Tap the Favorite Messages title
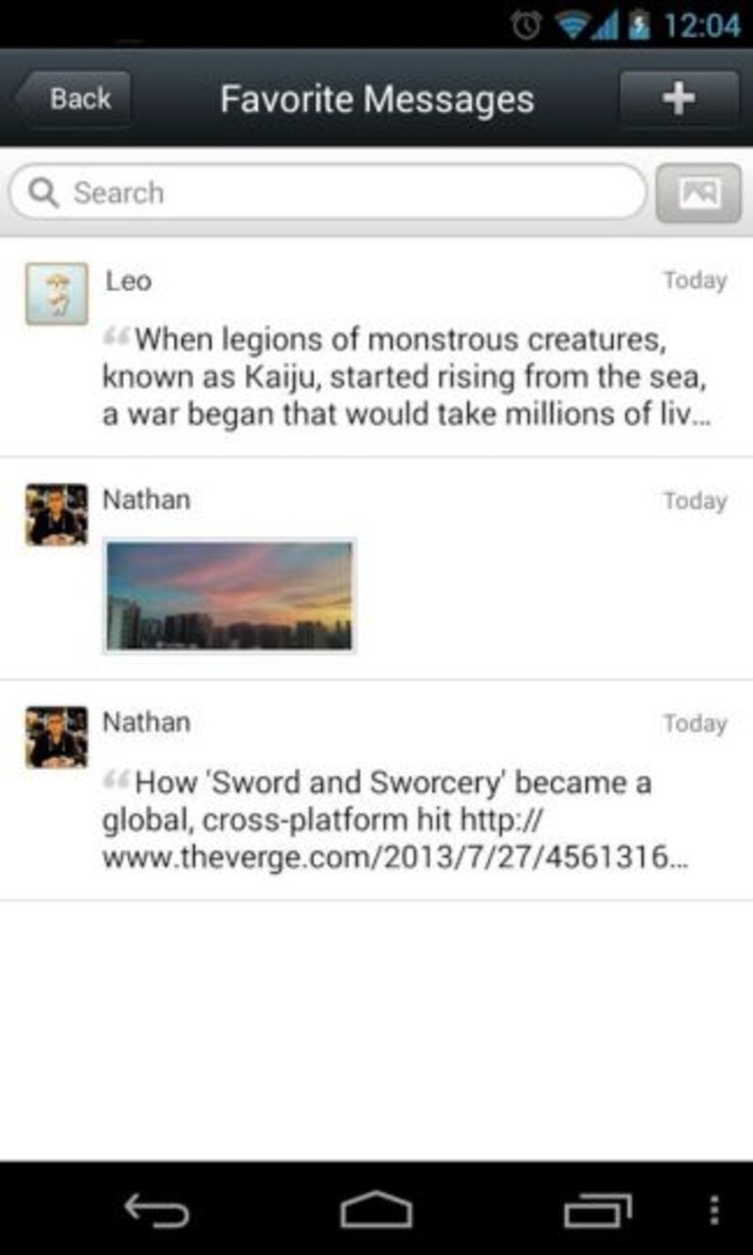 pyautogui.click(x=376, y=99)
